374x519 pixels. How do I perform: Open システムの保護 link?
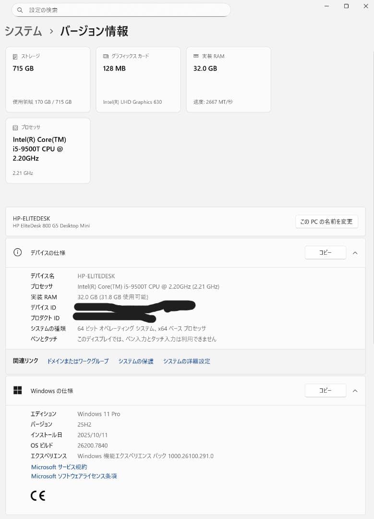pos(136,361)
